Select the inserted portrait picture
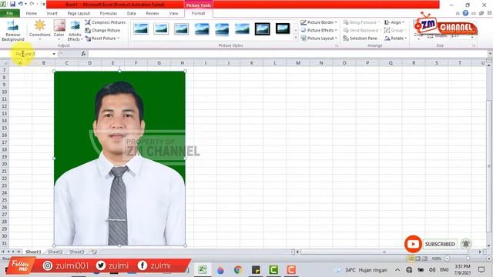This screenshot has height=277, width=493. click(119, 159)
